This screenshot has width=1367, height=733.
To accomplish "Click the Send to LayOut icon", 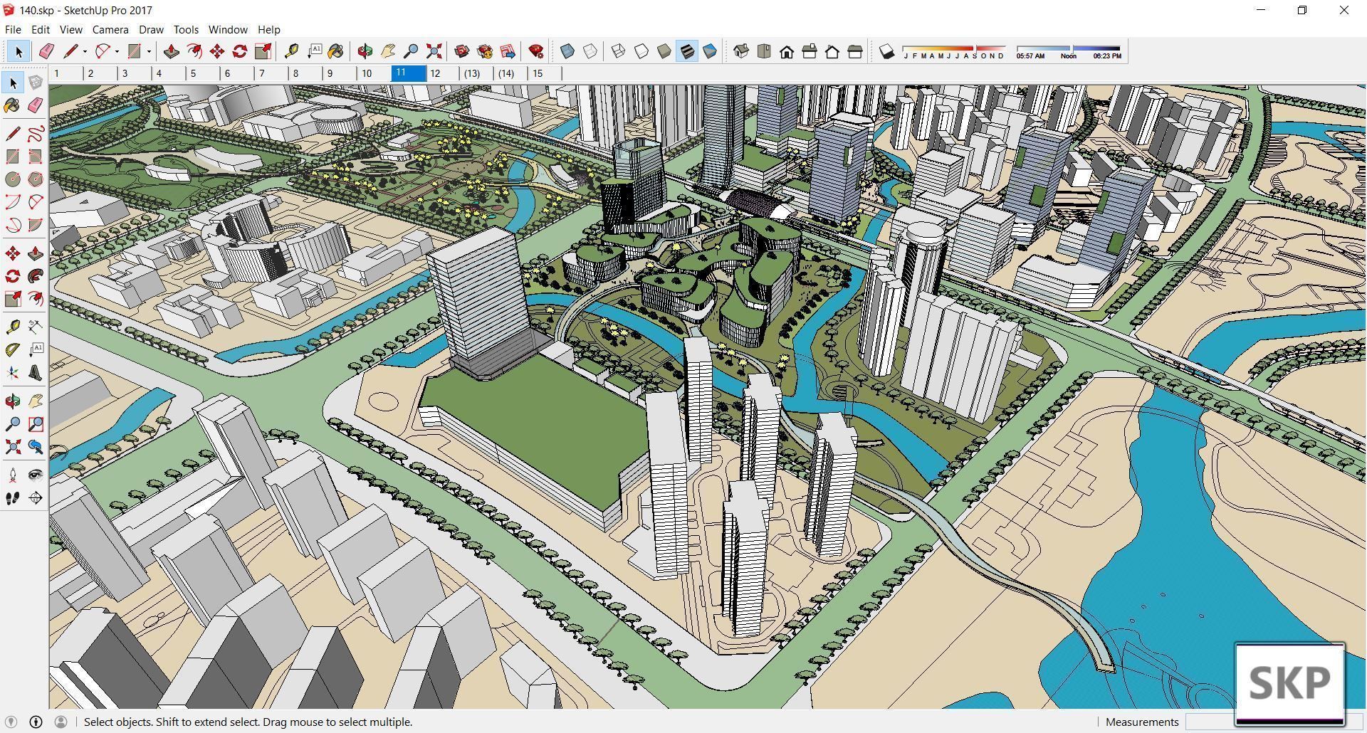I will 508,51.
